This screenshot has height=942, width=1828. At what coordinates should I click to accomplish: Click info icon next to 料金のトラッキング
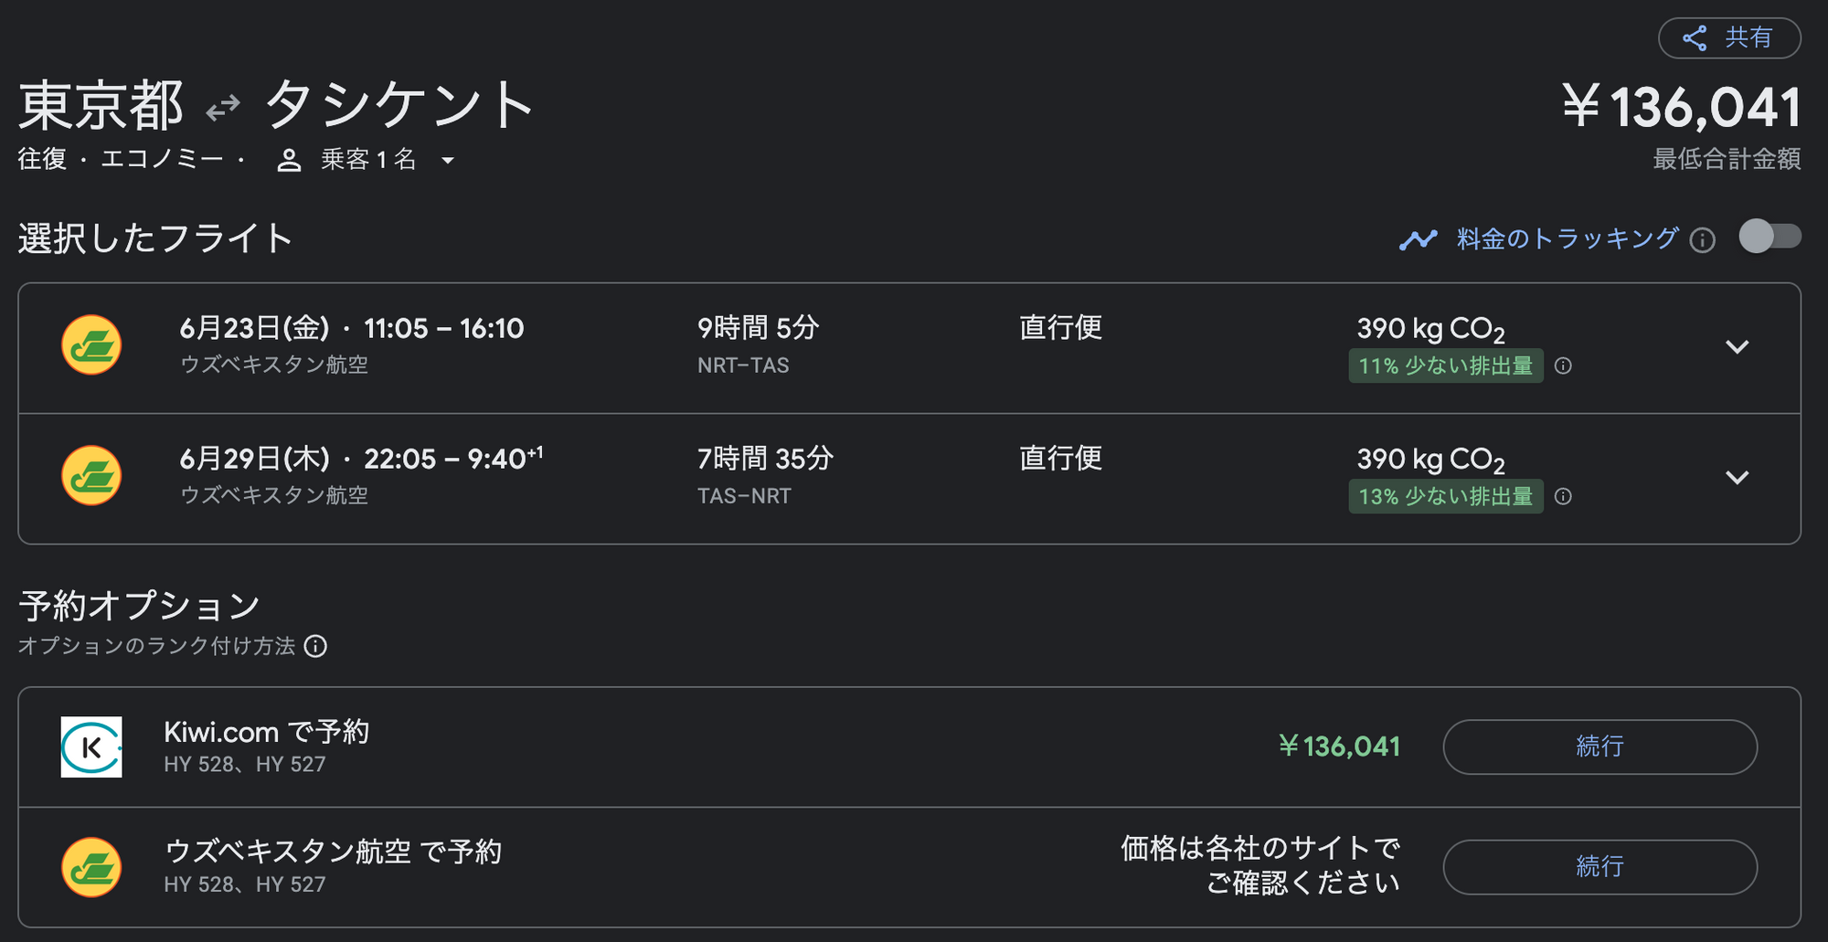(1702, 240)
